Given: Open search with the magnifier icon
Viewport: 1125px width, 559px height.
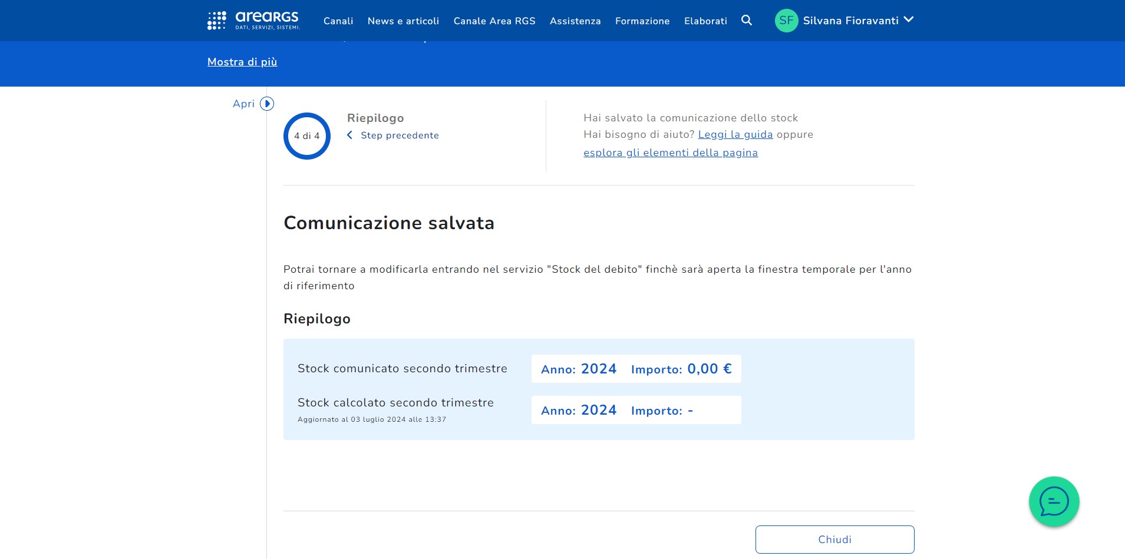Looking at the screenshot, I should click(746, 21).
